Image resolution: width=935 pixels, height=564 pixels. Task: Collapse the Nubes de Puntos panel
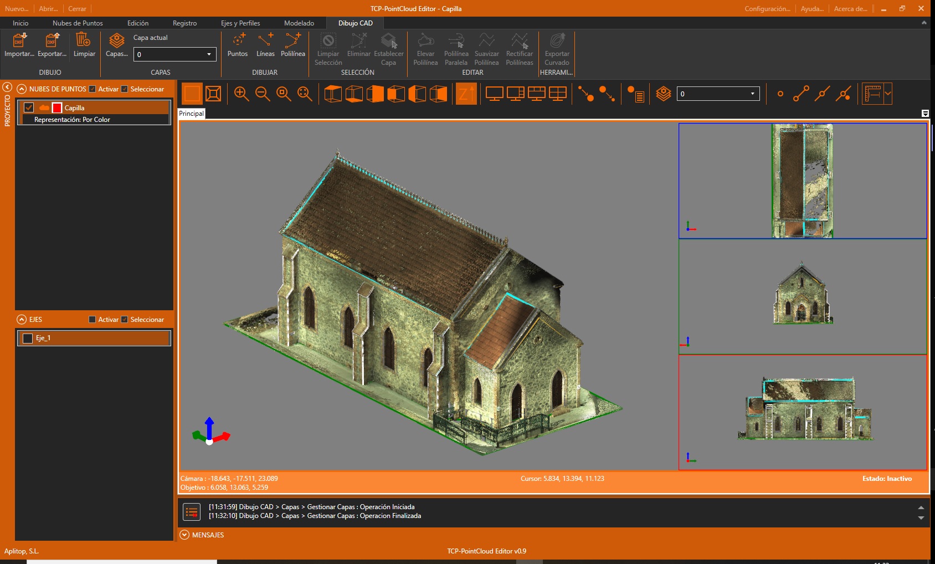coord(22,89)
